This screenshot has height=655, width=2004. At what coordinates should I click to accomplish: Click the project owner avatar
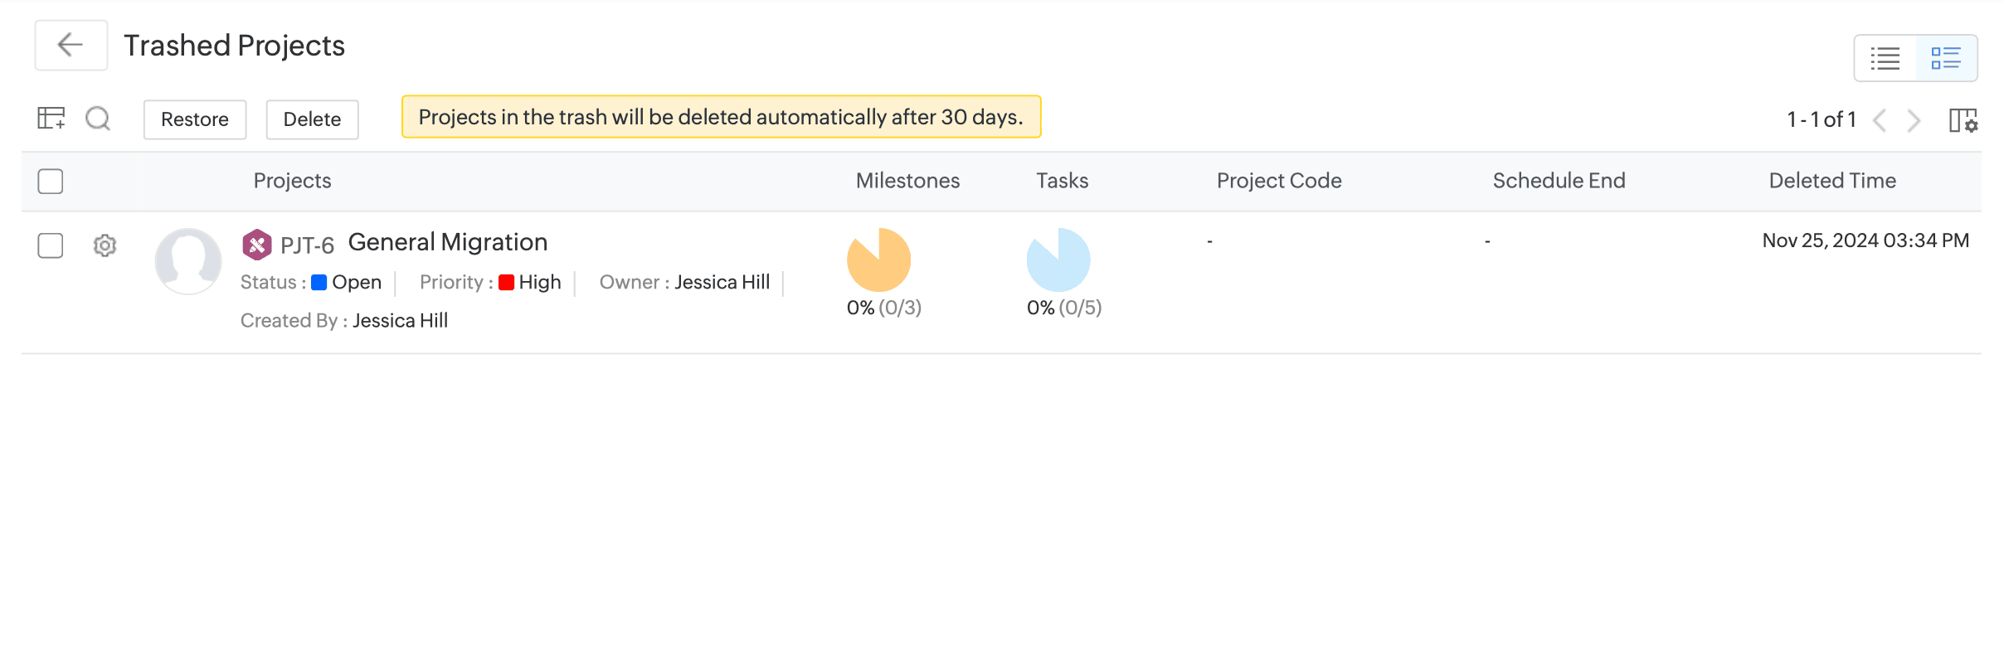pos(188,261)
